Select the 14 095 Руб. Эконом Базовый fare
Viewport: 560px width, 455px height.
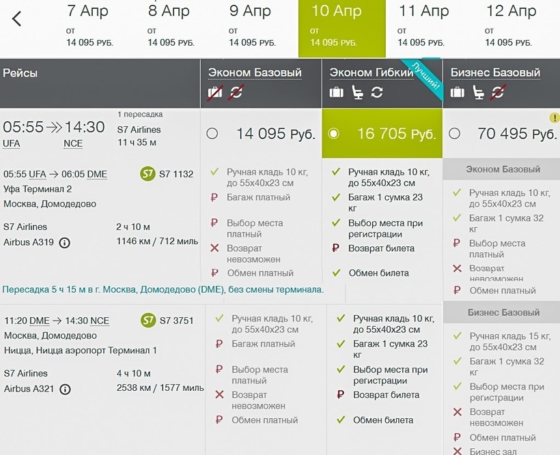click(x=212, y=134)
